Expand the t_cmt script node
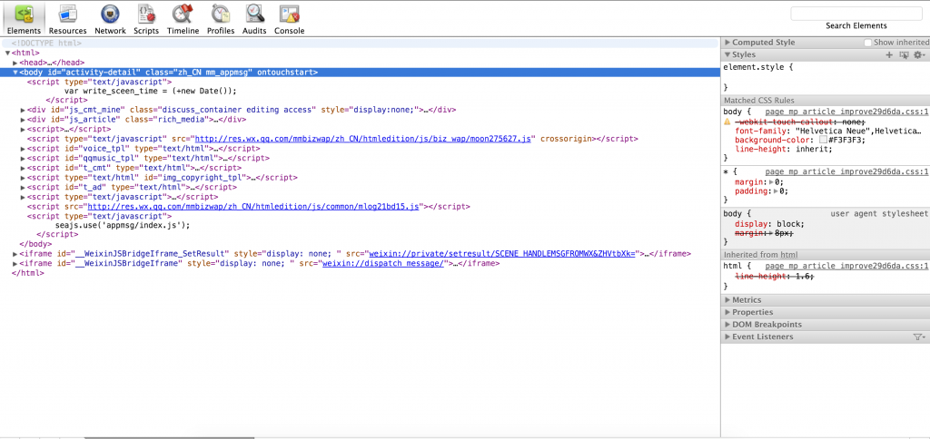This screenshot has width=930, height=439. pyautogui.click(x=23, y=168)
